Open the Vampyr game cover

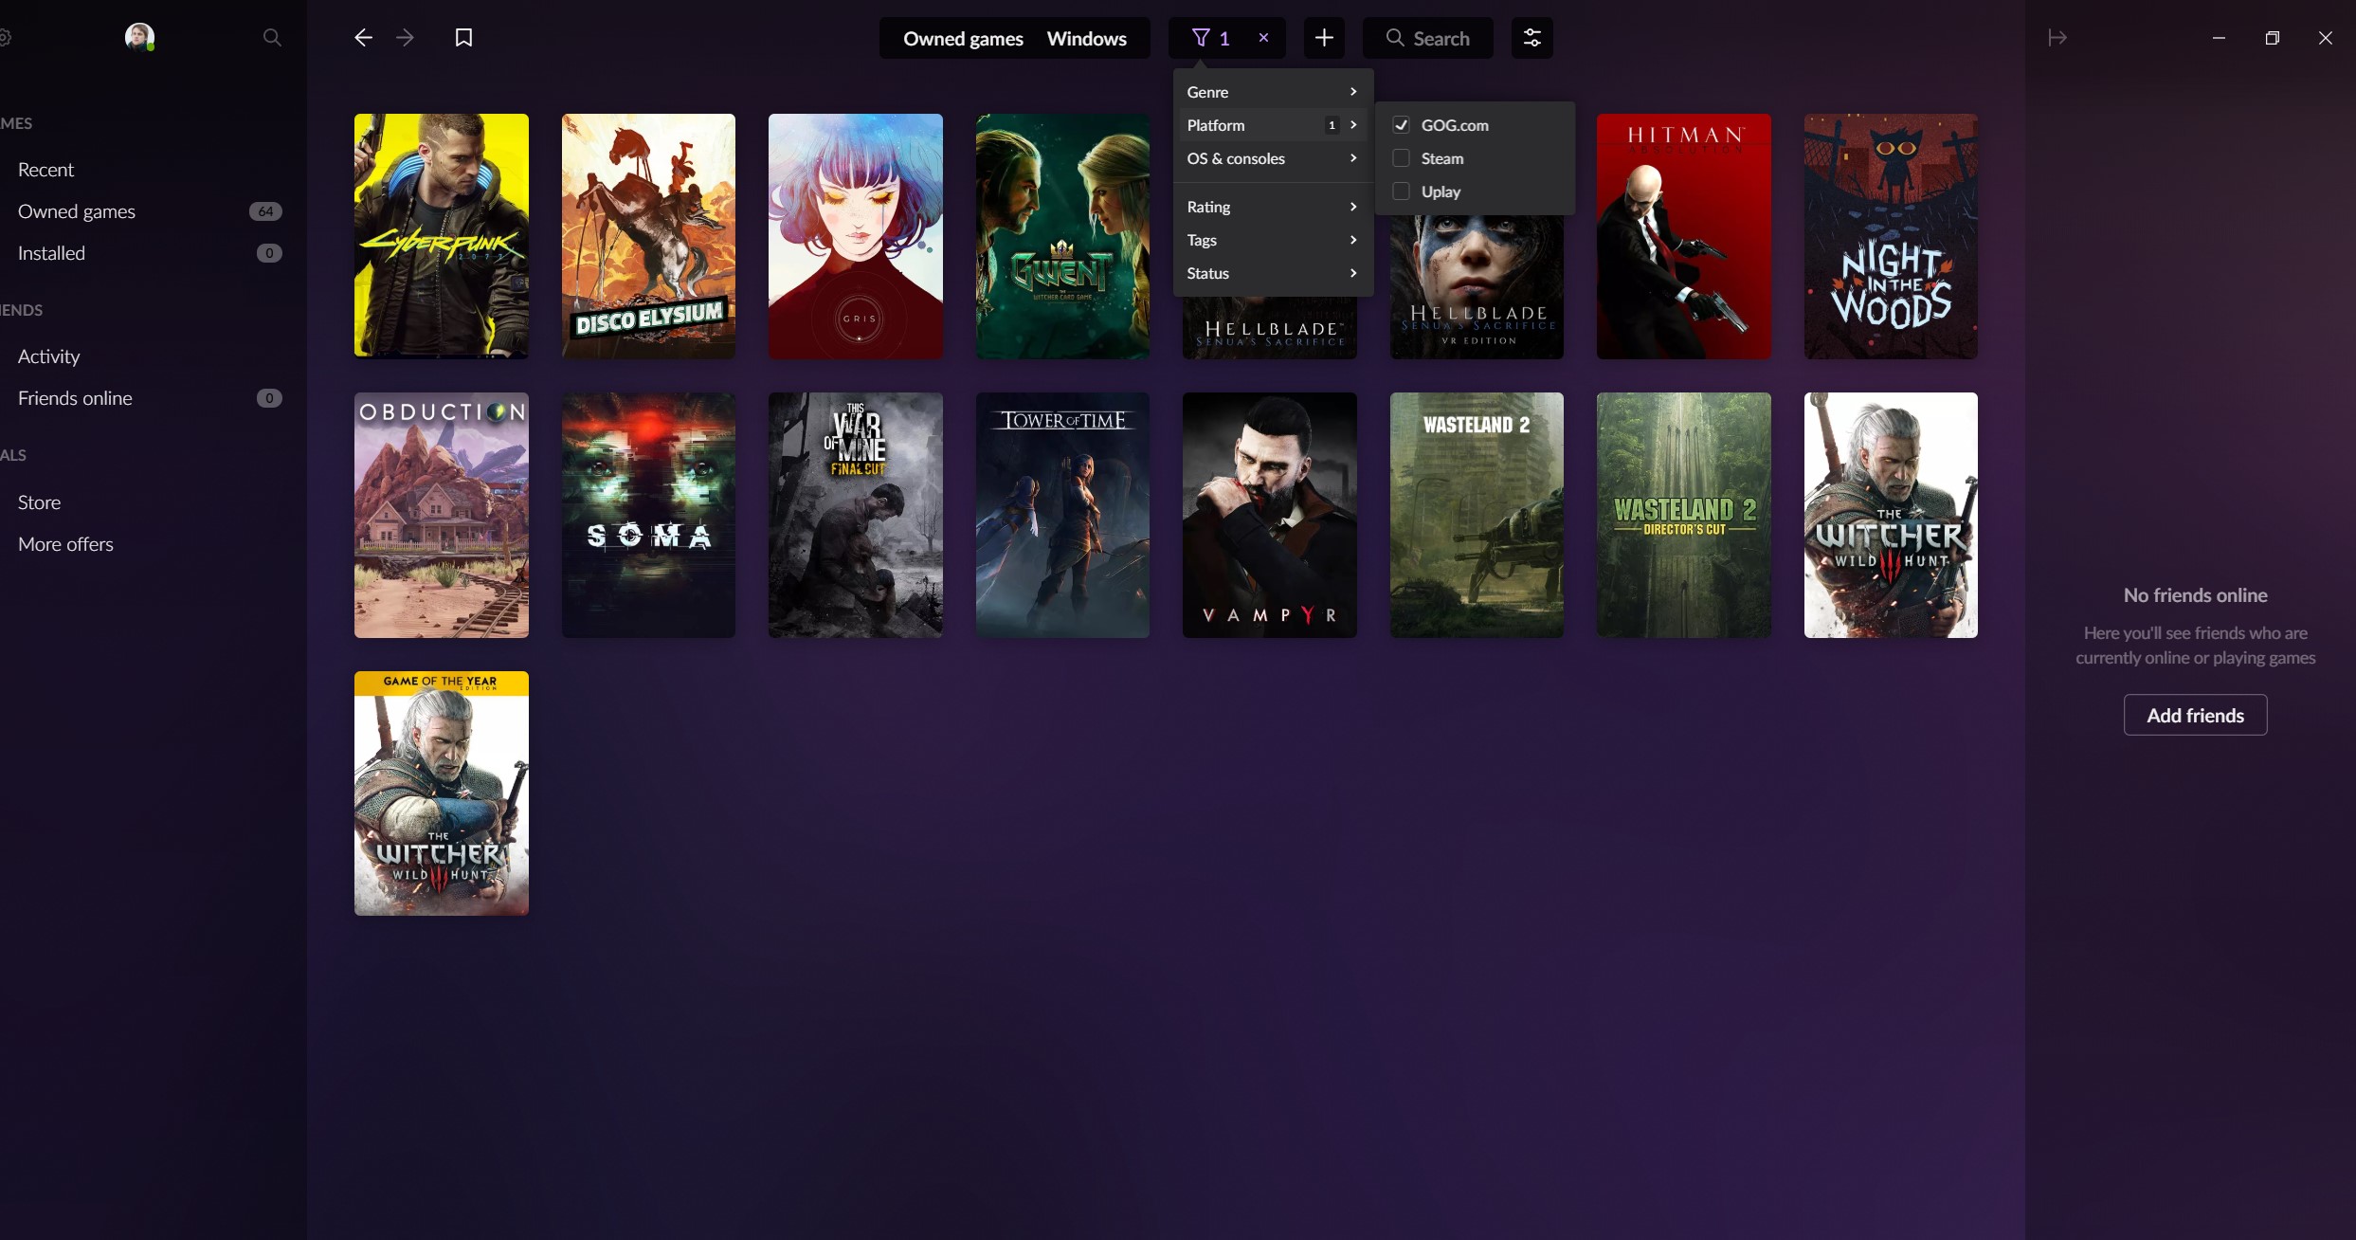click(x=1270, y=515)
